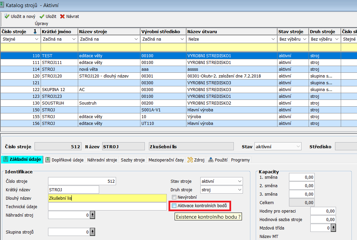Open Výrobní středisko filter condition dropdown

click(182, 39)
